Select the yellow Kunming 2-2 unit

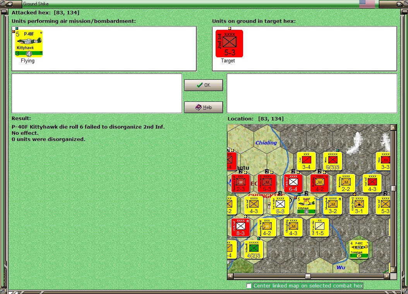(346, 184)
